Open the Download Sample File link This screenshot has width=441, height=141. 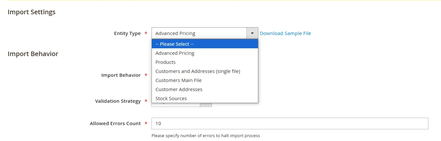click(285, 33)
